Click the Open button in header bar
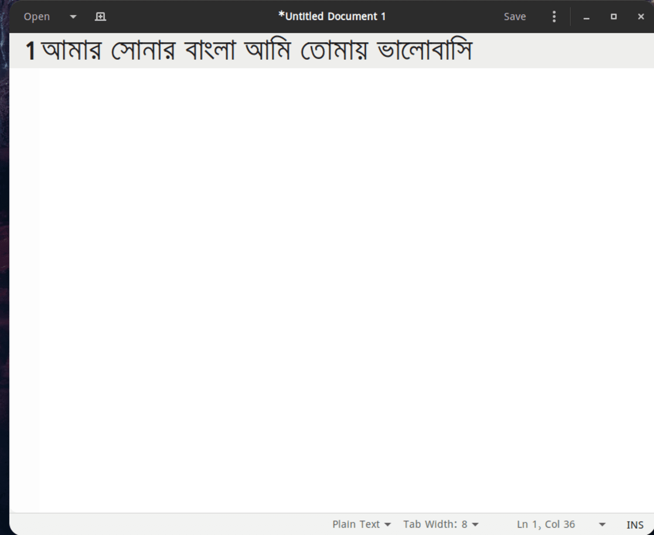Image resolution: width=654 pixels, height=535 pixels. 37,17
